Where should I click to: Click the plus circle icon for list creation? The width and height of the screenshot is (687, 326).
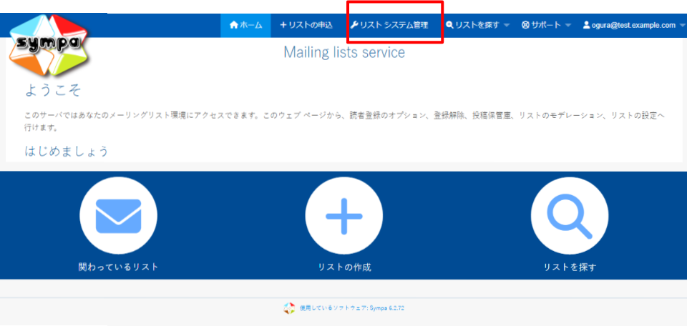pos(344,216)
